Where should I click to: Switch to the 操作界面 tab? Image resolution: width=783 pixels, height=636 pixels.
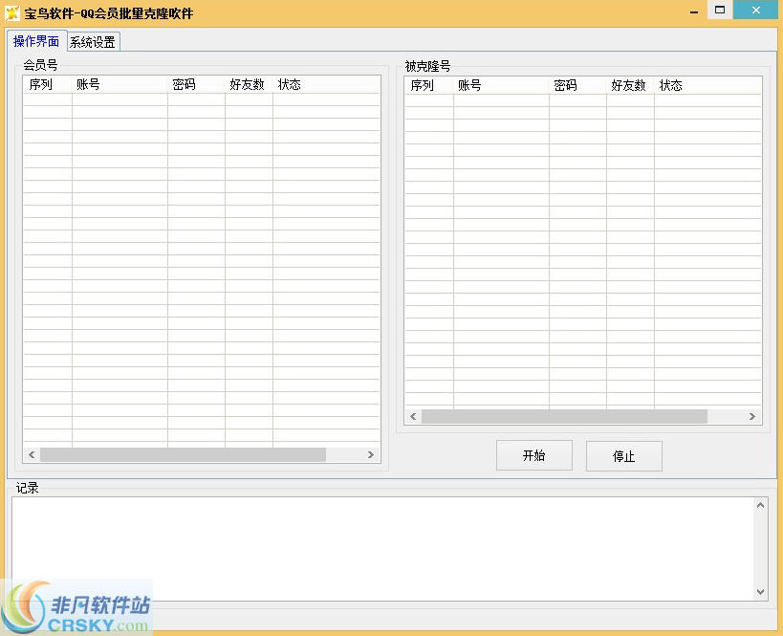[x=36, y=41]
